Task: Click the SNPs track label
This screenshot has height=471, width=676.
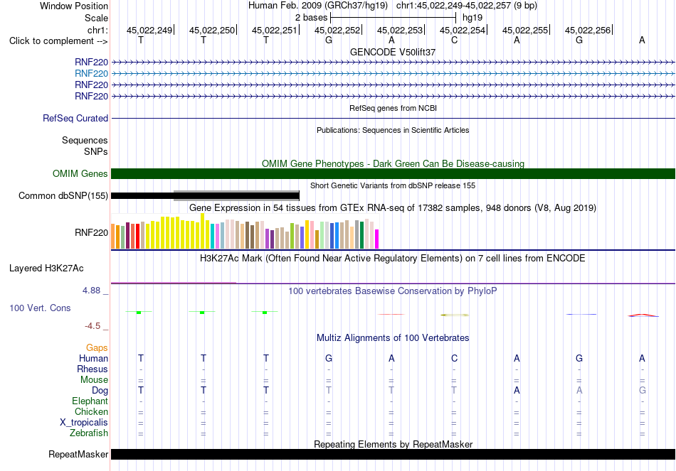Action: pos(96,151)
